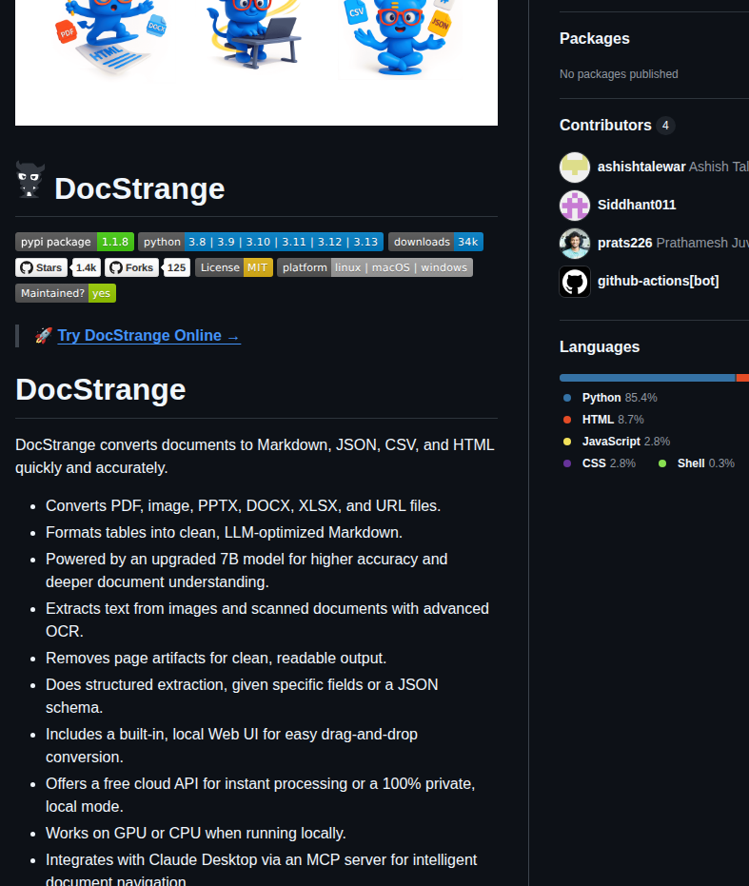Click the platform linux macOS windows badge
The width and height of the screenshot is (749, 886).
(x=375, y=267)
